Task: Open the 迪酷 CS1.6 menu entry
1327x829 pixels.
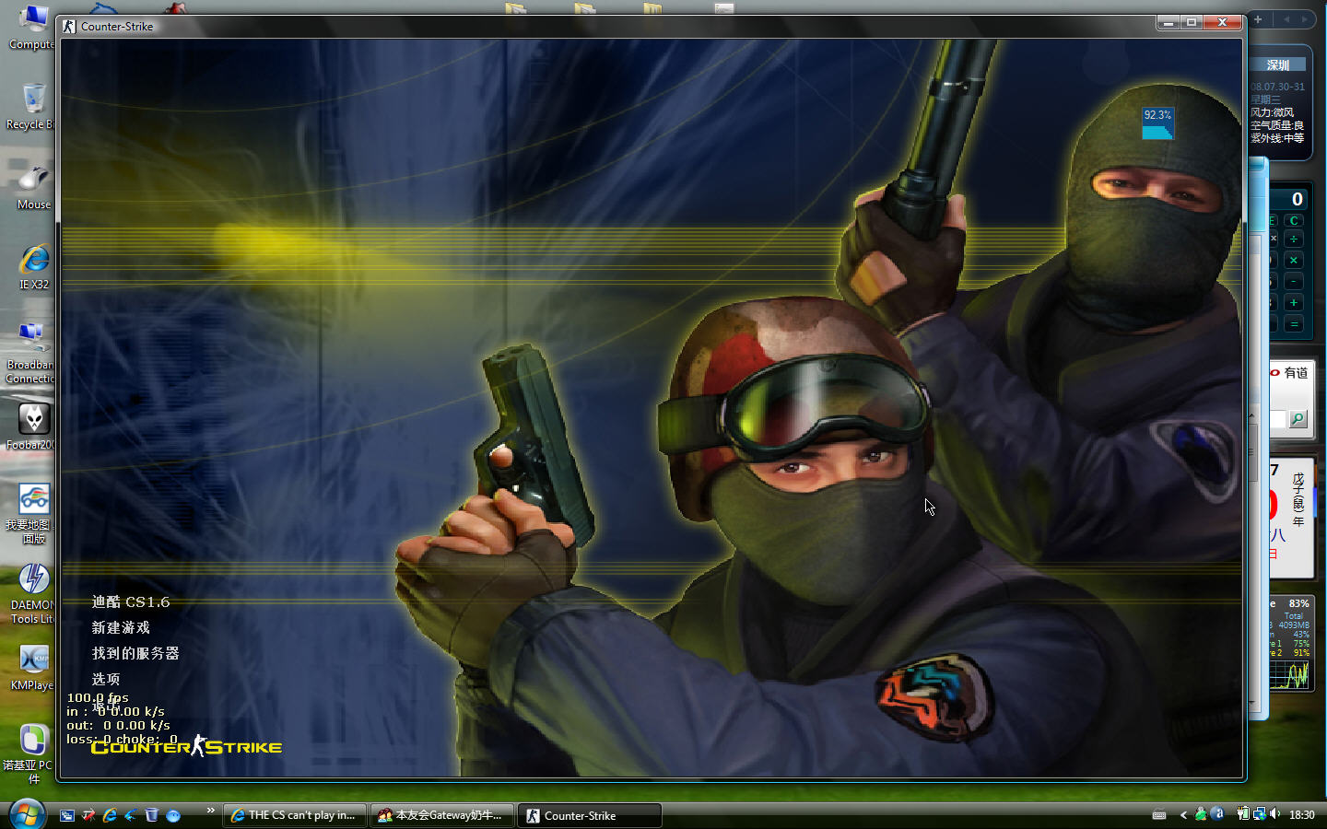Action: 131,602
